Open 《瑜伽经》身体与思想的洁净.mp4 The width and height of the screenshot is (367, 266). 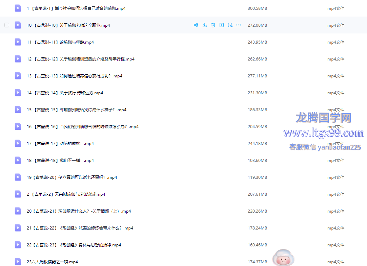click(74, 245)
